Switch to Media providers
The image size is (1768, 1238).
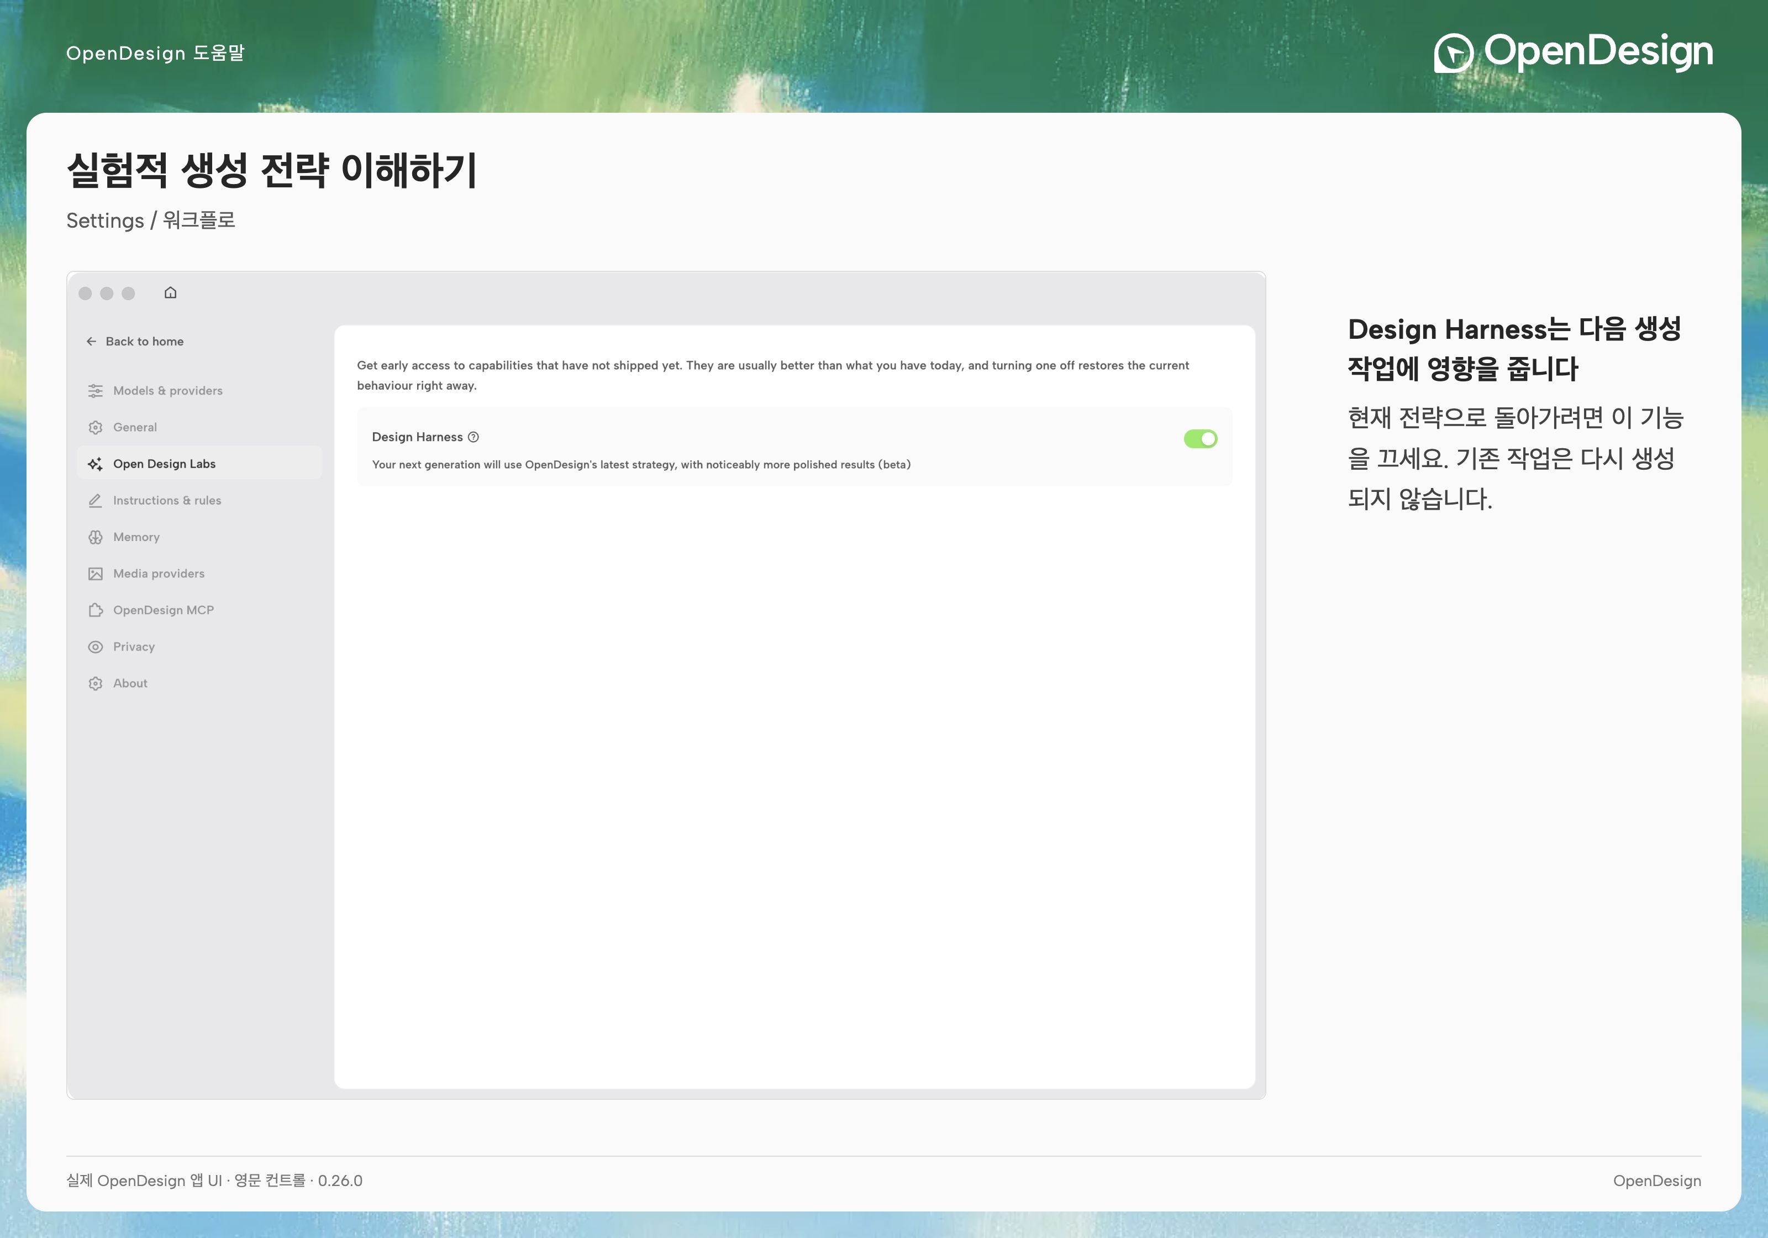pos(199,574)
